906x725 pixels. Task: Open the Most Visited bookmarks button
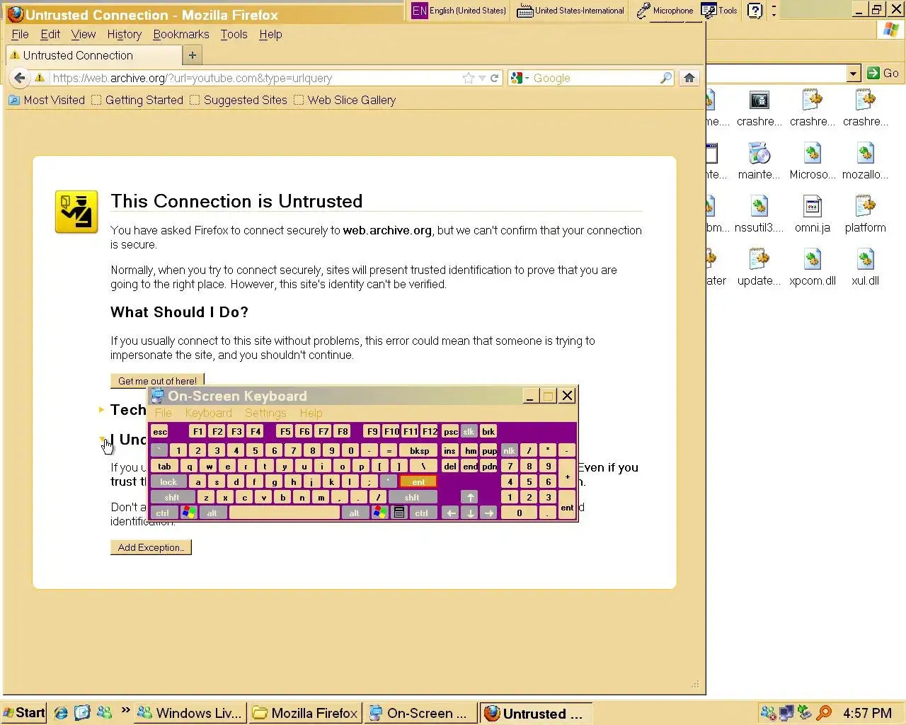pos(47,100)
